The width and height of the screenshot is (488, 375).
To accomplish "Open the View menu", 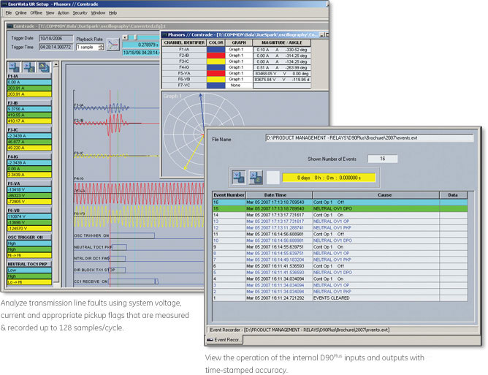I will 50,12.
